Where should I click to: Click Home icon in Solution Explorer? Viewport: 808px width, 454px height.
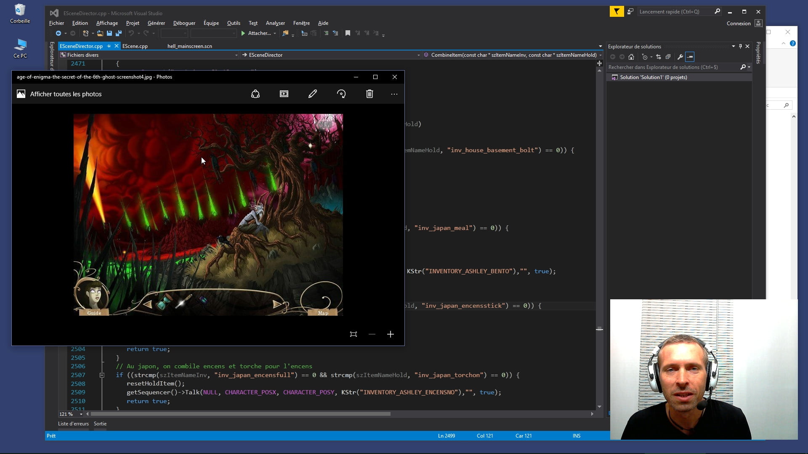[631, 57]
